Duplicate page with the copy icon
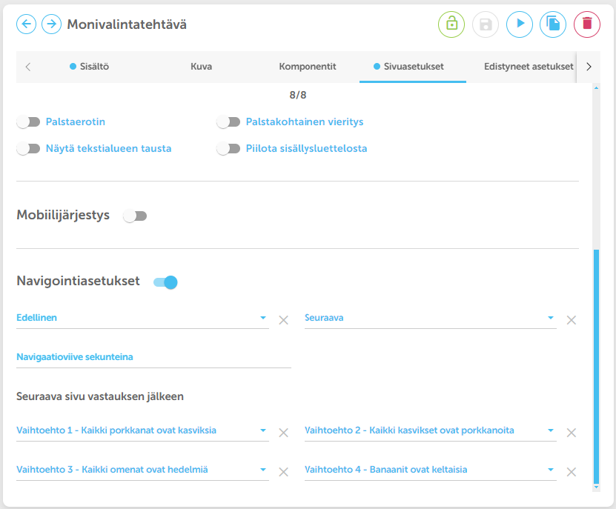Screen dimensions: 616x509 click(x=553, y=24)
